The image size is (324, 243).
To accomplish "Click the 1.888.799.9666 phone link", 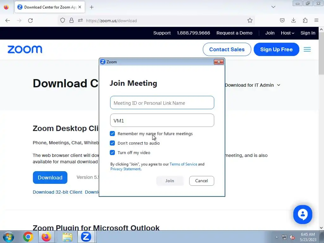I will coord(193,33).
